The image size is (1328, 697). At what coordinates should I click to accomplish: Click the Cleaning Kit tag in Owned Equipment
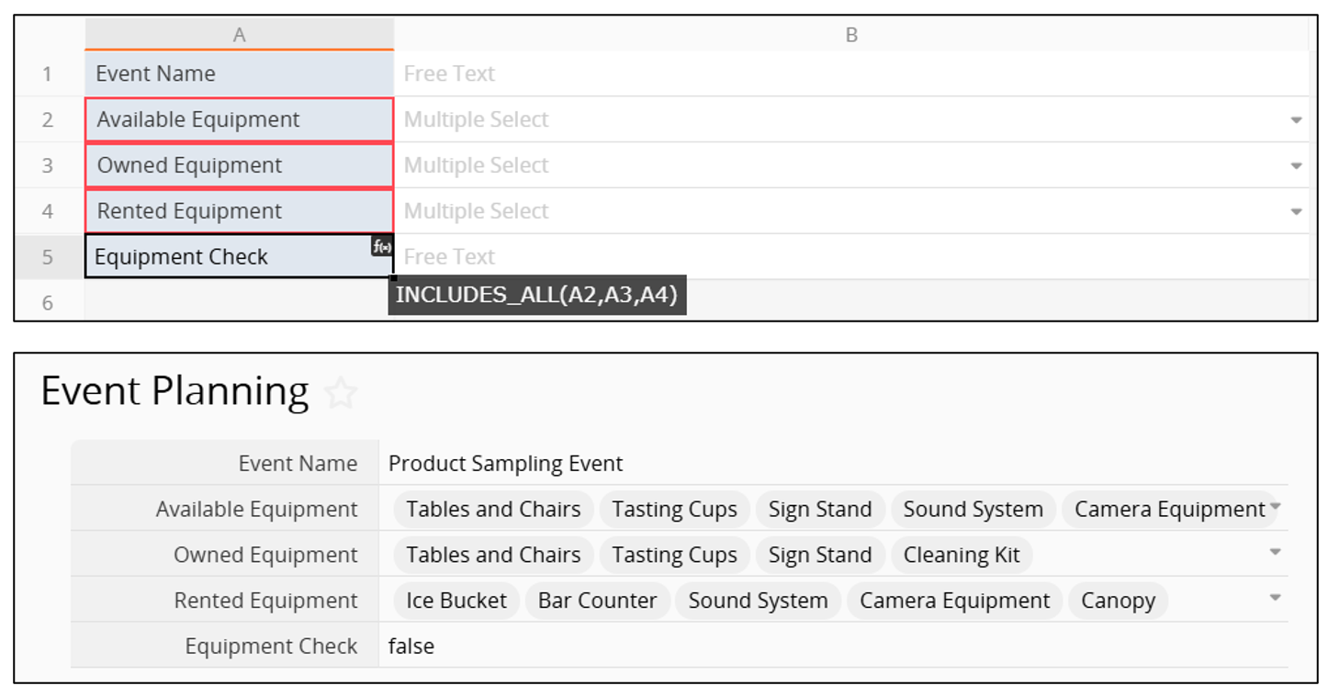pyautogui.click(x=962, y=556)
